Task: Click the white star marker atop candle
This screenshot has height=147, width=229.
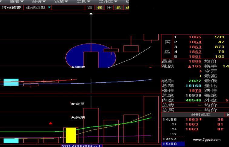Action: tap(91, 14)
